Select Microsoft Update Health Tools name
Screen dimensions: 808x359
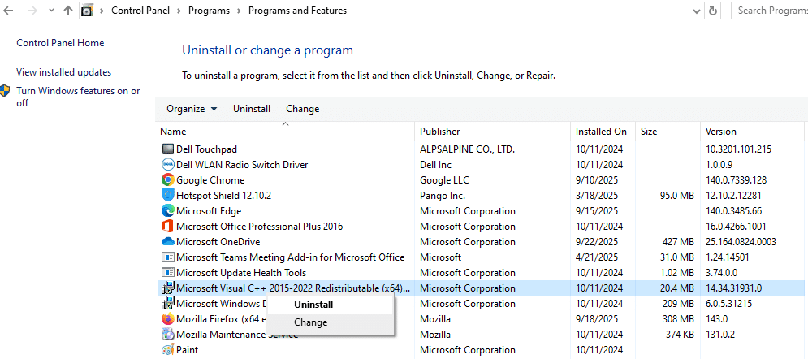(x=241, y=273)
